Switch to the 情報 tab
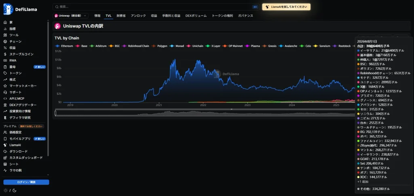Screen dimensions: 414x196 [x=97, y=16]
